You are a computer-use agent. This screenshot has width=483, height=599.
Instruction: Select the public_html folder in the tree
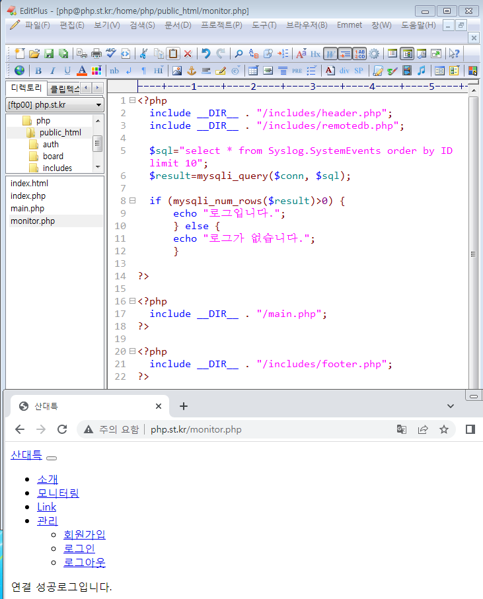click(60, 133)
